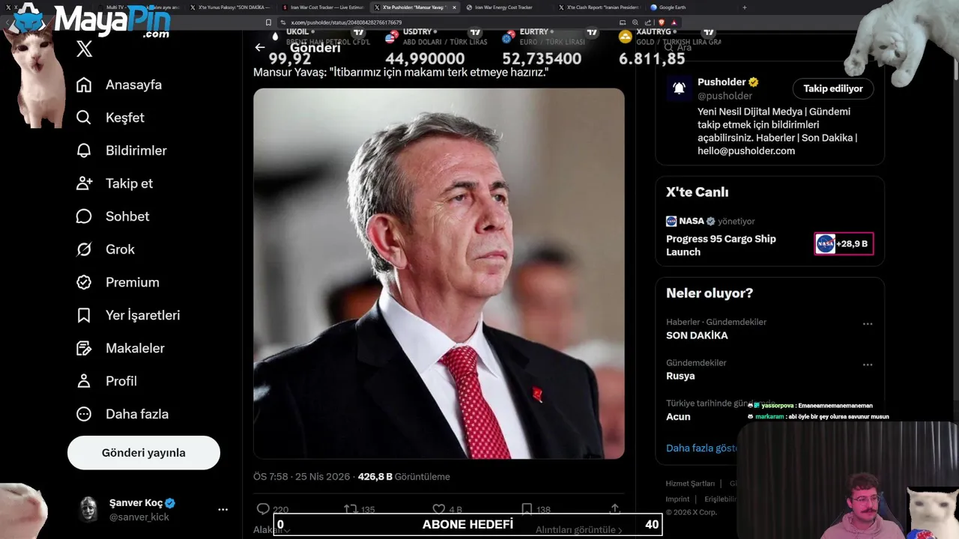Viewport: 959px width, 539px height.
Task: Open Daha fazla circle-dots icon
Action: pos(84,414)
